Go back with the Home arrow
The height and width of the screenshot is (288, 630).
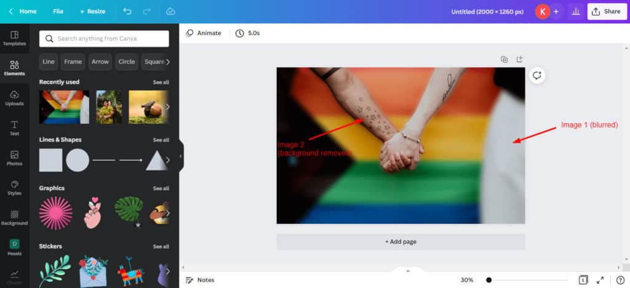coord(11,11)
